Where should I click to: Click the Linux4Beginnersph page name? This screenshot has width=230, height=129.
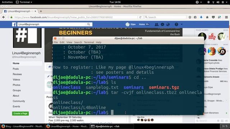tap(26, 53)
